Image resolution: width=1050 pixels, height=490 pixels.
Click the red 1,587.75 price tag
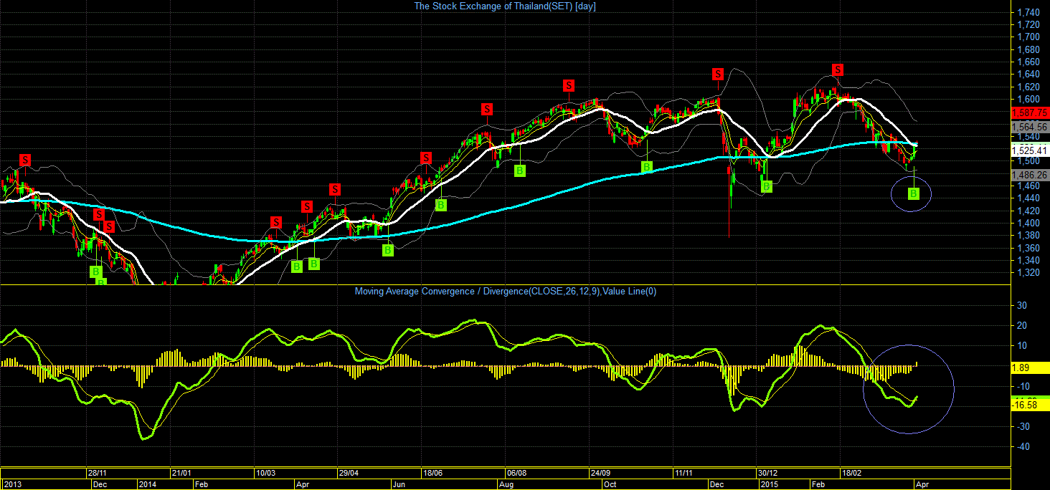click(1030, 112)
